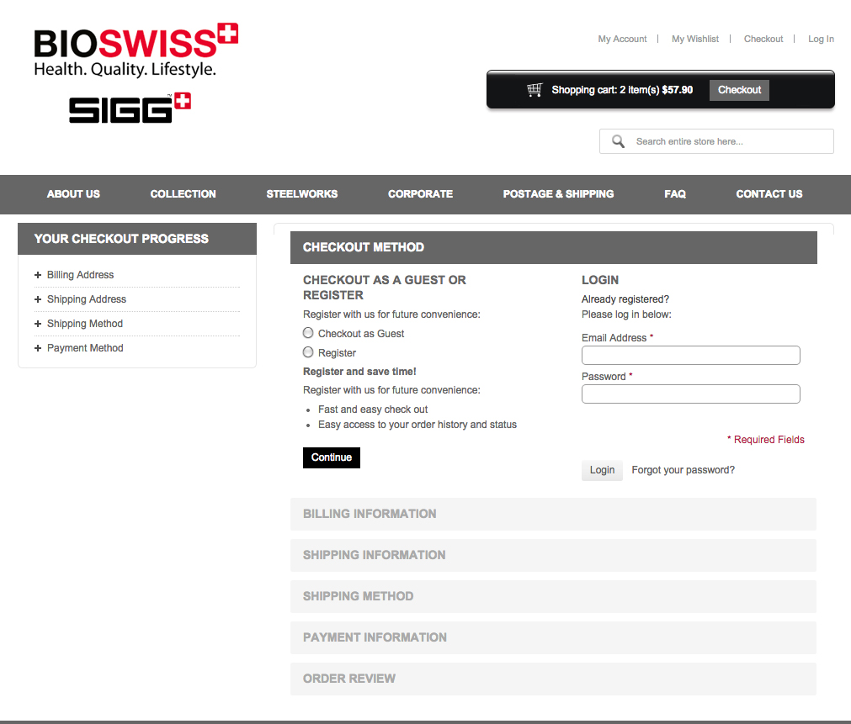The image size is (851, 724).
Task: Expand Payment Method in checkout progress
Action: [84, 348]
